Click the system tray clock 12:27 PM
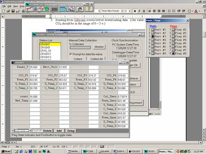 pos(198,152)
